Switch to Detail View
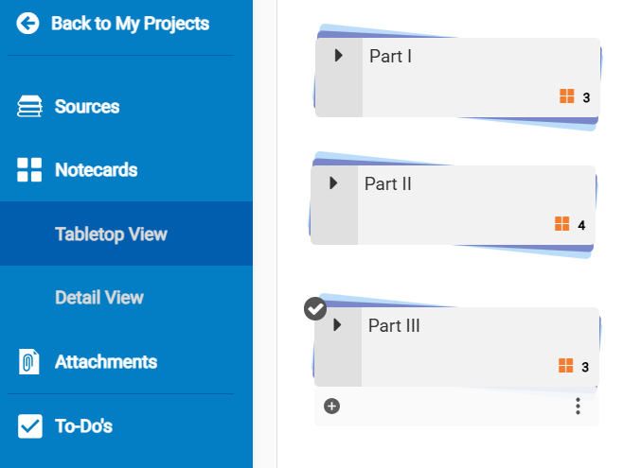641x468 pixels. click(99, 297)
